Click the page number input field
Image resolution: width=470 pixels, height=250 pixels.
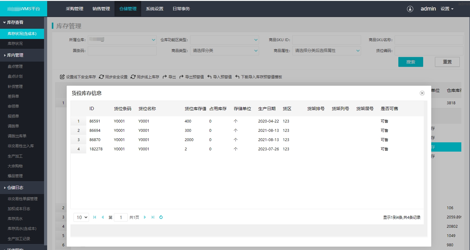coord(121,217)
